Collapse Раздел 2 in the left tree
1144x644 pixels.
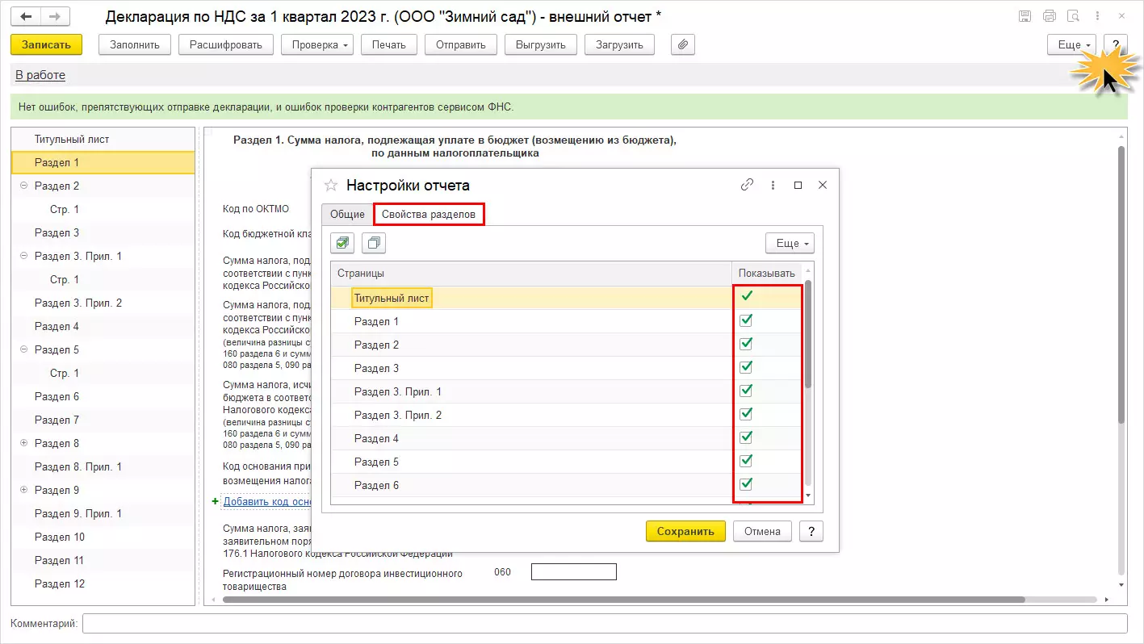[23, 186]
